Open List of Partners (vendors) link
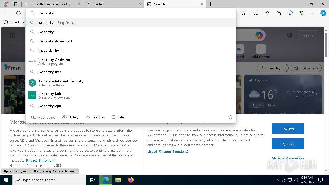 pyautogui.click(x=168, y=151)
